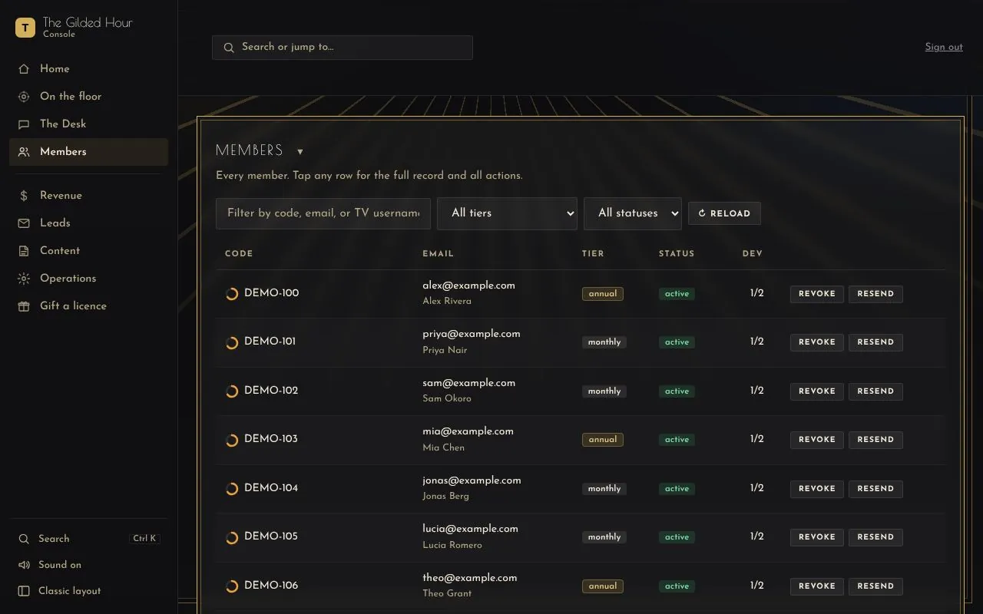
Task: Revoke the DEMO-102 licence
Action: (x=817, y=391)
